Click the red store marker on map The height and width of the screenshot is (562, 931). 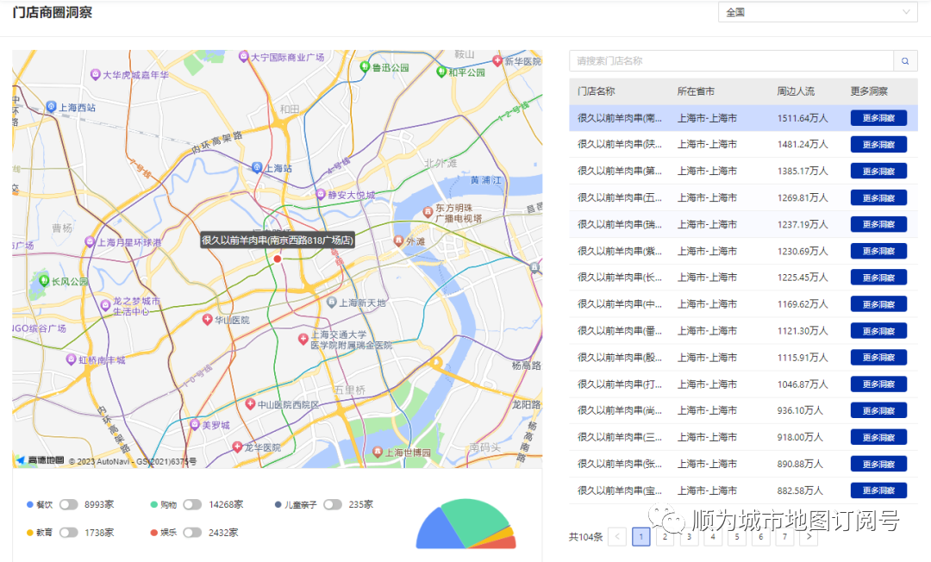click(x=278, y=259)
